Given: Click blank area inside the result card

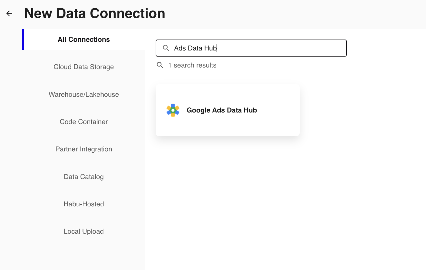Looking at the screenshot, I should 277,125.
